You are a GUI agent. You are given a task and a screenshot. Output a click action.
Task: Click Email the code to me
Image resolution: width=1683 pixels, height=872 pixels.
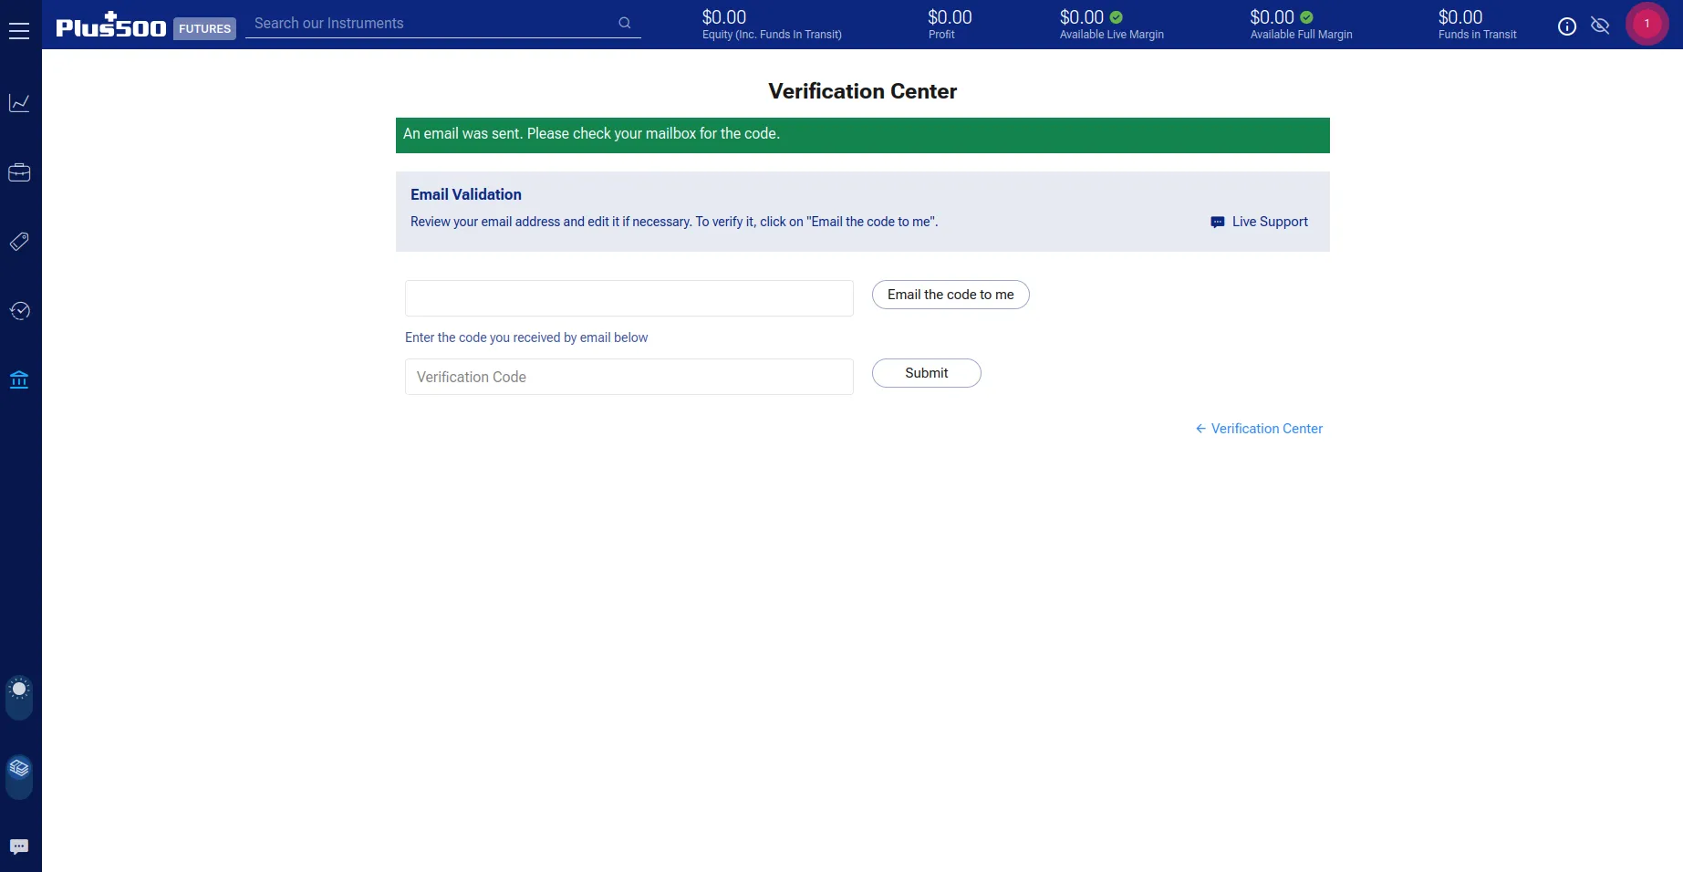coord(951,295)
